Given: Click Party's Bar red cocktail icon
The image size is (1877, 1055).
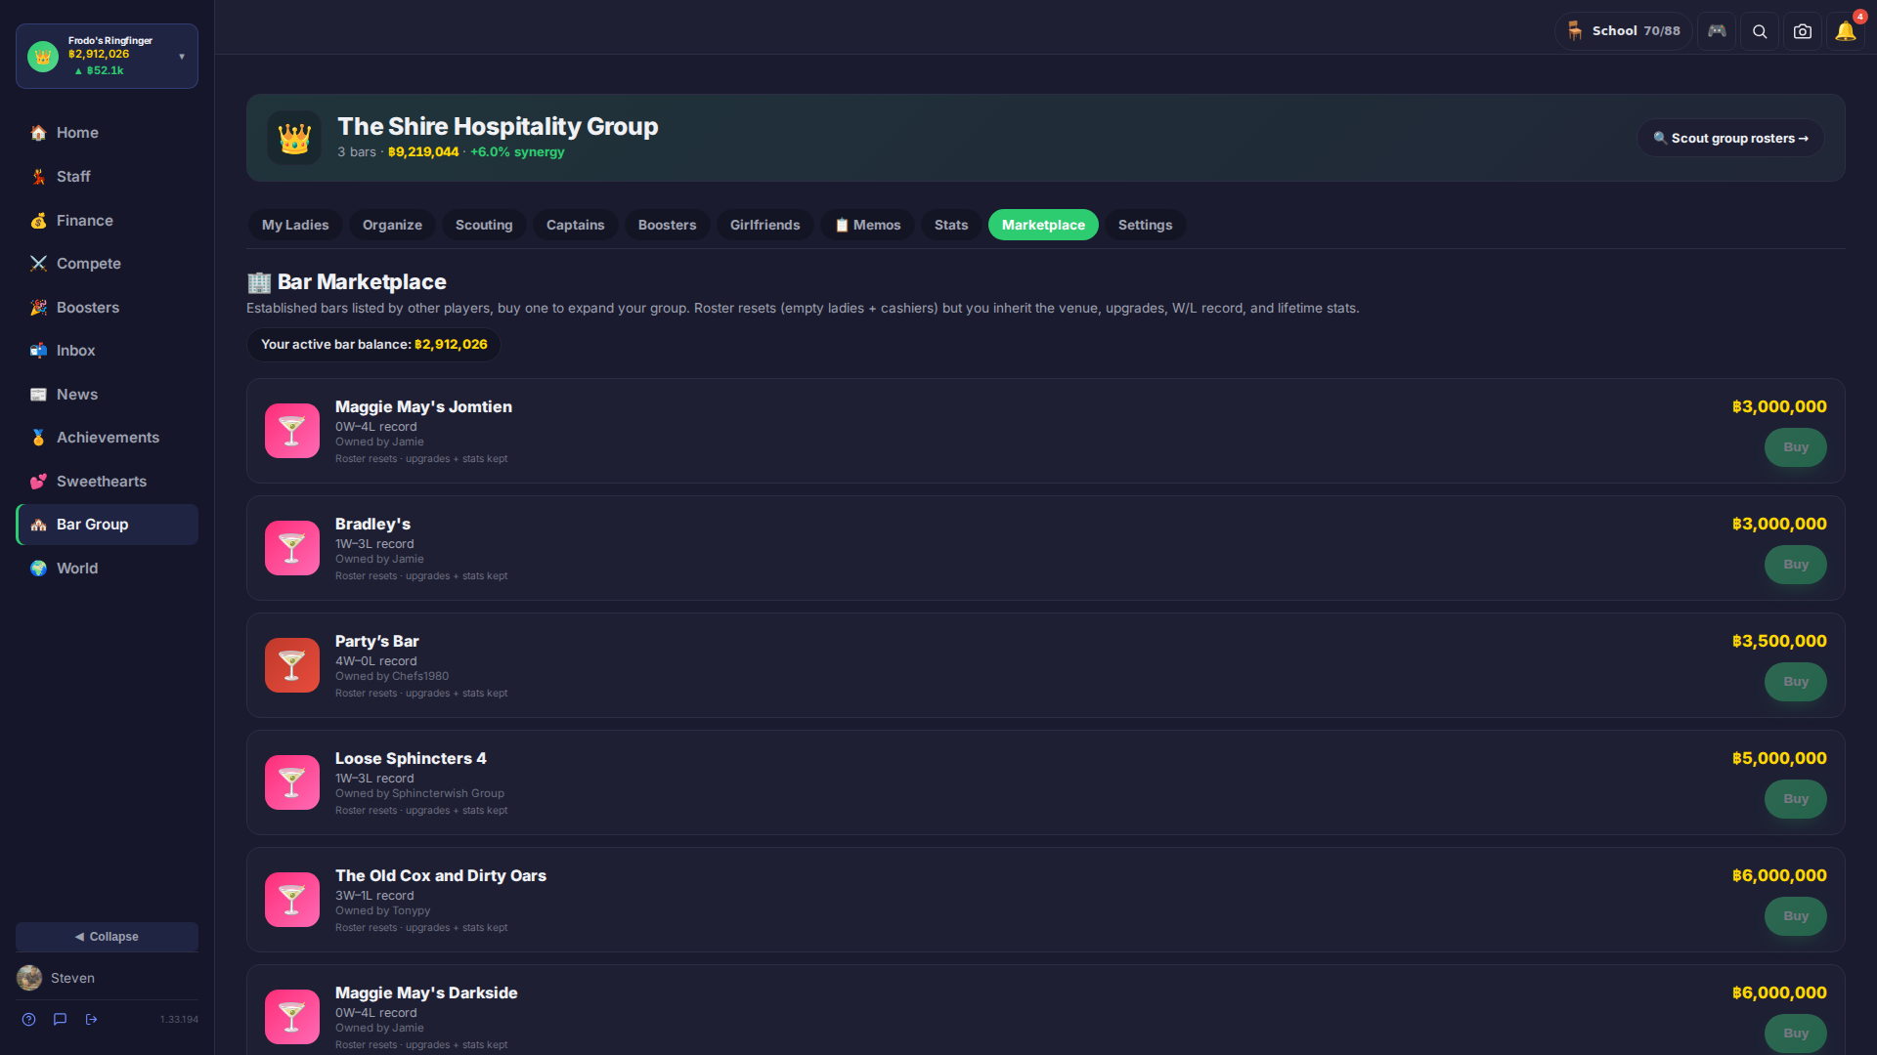Looking at the screenshot, I should 292,665.
